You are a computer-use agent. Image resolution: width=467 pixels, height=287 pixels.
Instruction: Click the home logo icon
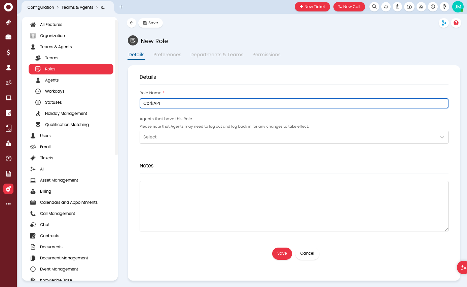coord(8,7)
